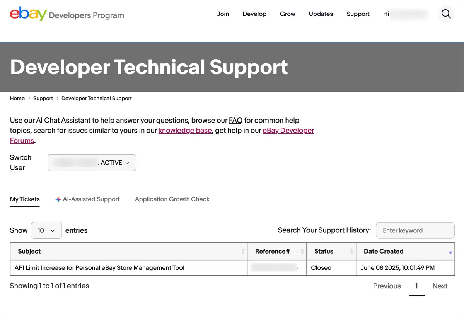This screenshot has height=315, width=464.
Task: Switch to AI-Assisted Support tab
Action: 87,199
